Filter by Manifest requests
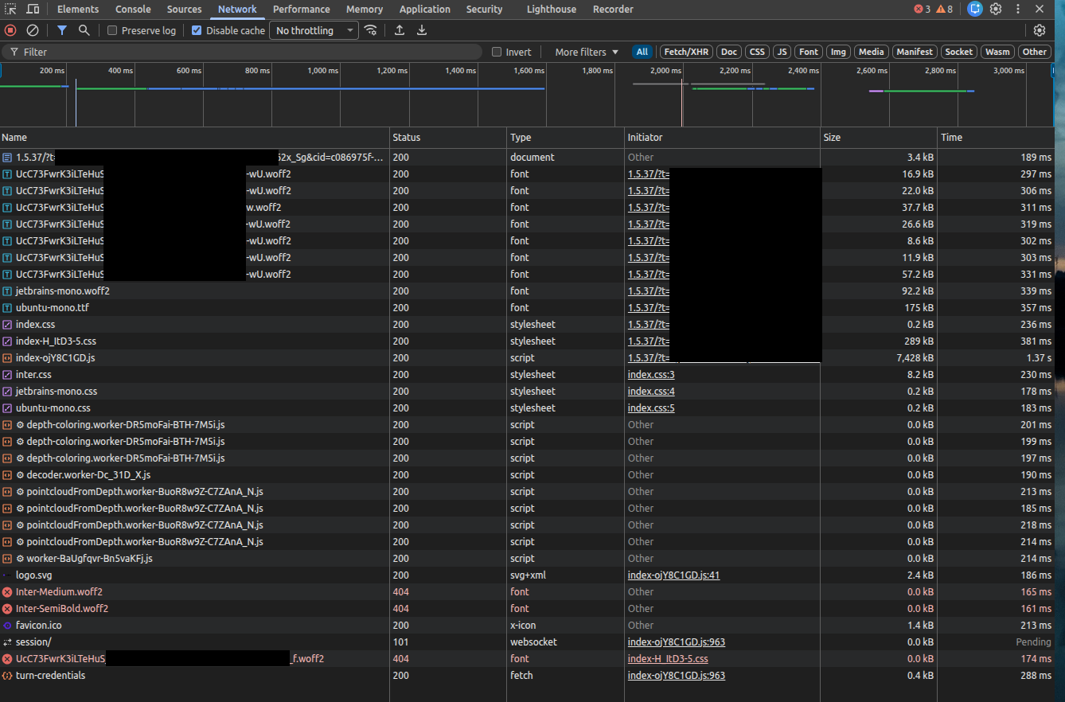The image size is (1065, 702). pyautogui.click(x=914, y=52)
